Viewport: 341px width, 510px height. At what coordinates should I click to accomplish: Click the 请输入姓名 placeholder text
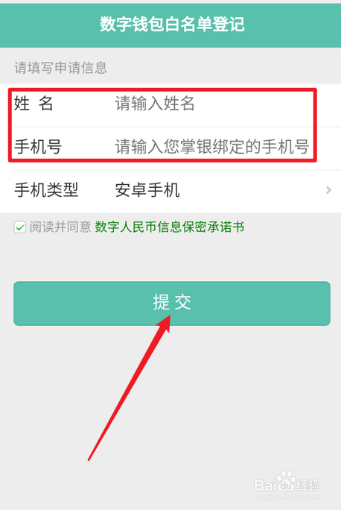click(155, 104)
